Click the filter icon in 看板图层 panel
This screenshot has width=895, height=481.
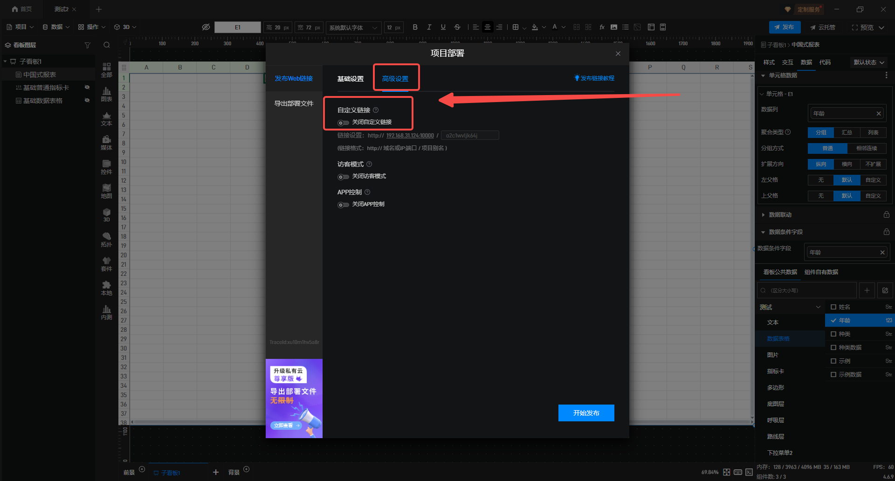[87, 45]
